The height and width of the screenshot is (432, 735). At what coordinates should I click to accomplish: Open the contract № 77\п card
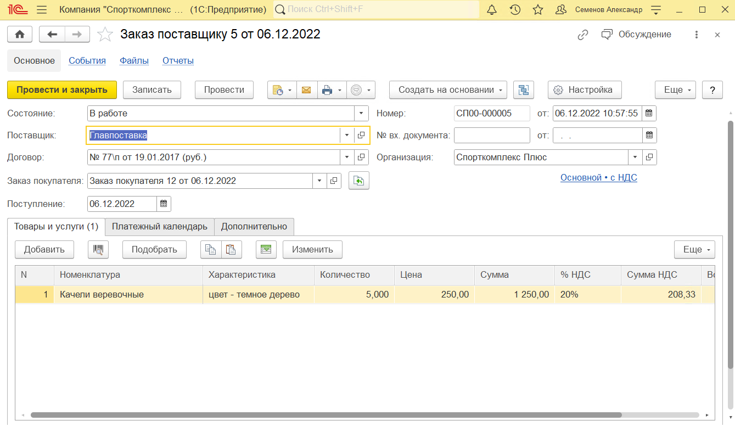click(361, 158)
